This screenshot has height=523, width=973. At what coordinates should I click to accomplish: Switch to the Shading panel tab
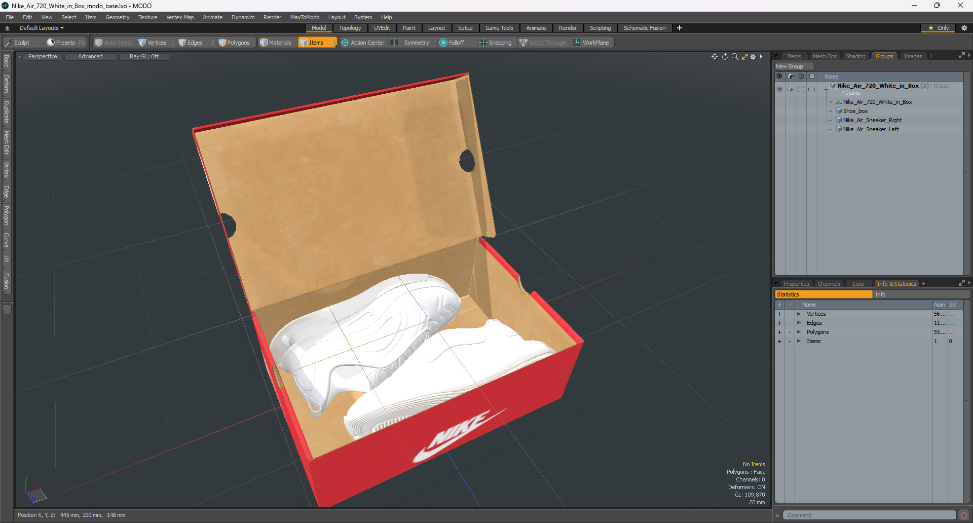pyautogui.click(x=855, y=56)
